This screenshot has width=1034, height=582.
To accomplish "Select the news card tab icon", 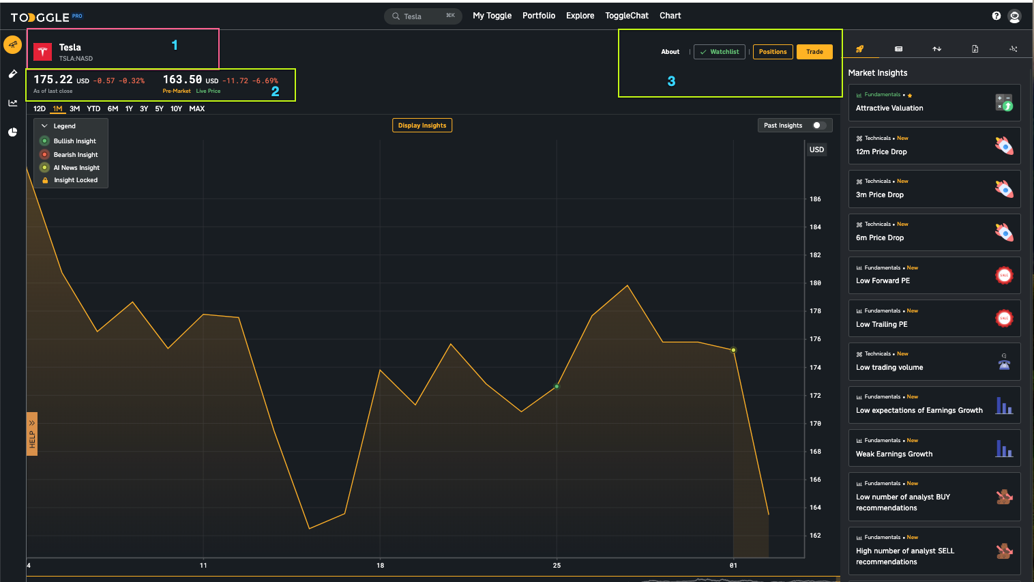I will tap(898, 49).
